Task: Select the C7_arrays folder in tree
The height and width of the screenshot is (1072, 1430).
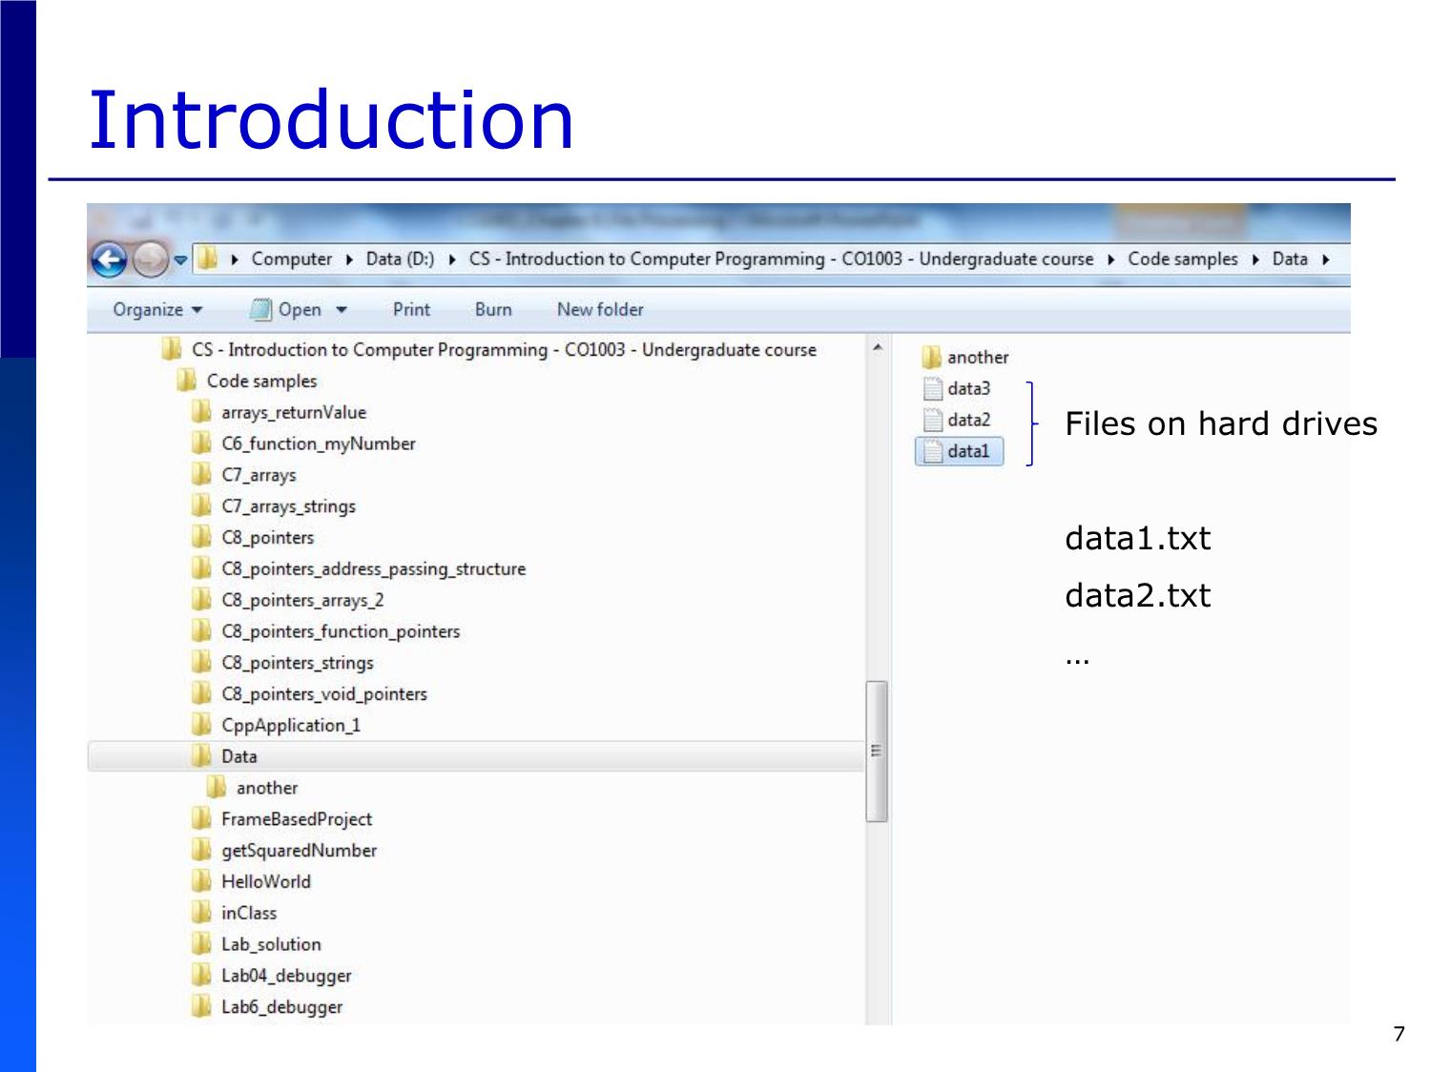Action: pos(244,475)
